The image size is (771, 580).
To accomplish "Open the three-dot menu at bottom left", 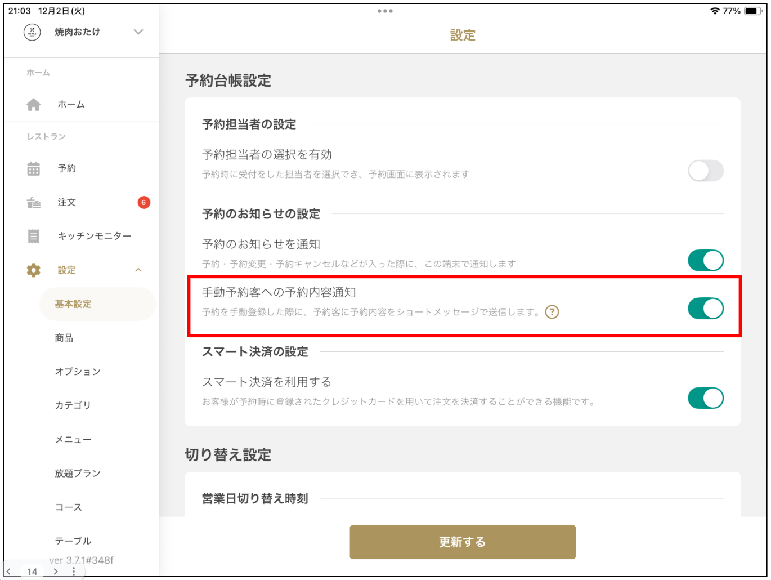I will click(74, 571).
